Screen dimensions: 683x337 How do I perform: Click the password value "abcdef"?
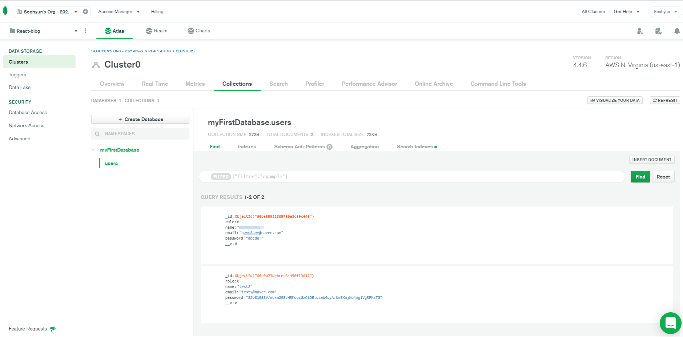[254, 238]
